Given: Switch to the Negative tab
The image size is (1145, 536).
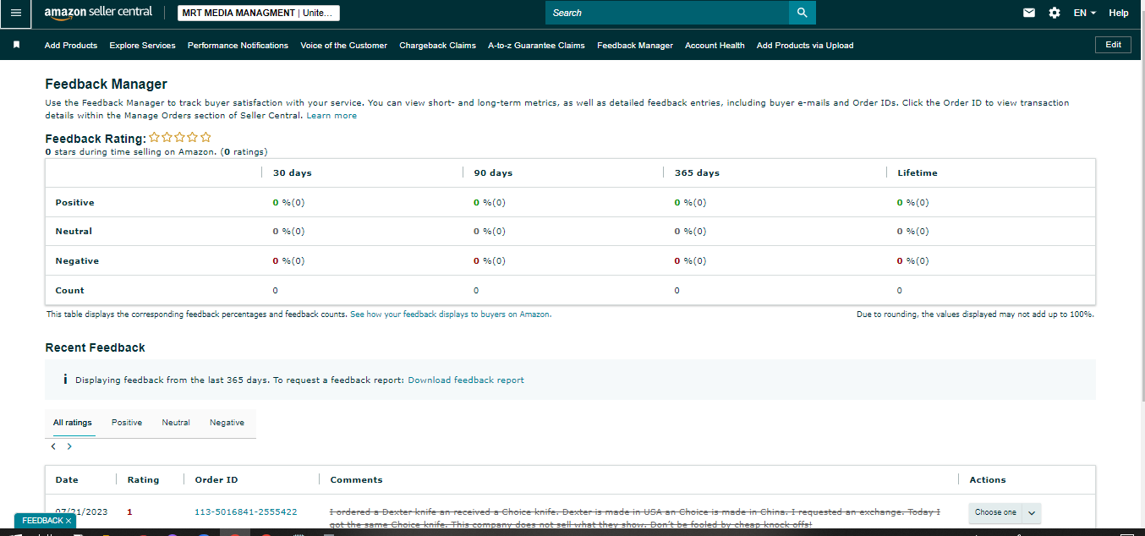Looking at the screenshot, I should 227,423.
